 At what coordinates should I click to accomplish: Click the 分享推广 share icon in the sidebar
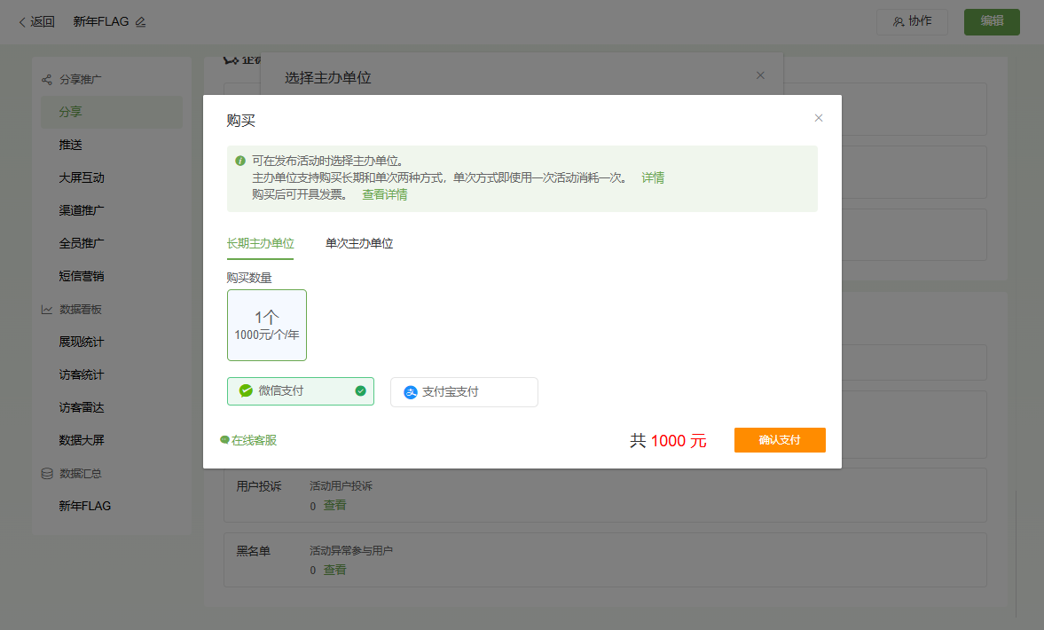click(x=47, y=80)
